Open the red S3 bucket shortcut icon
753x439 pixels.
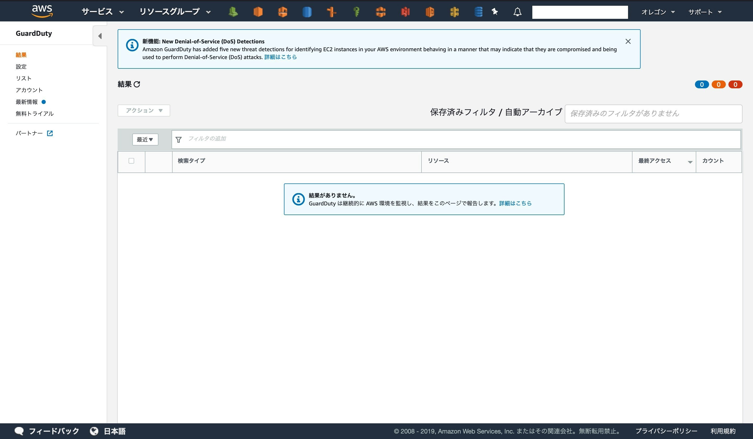tap(405, 12)
